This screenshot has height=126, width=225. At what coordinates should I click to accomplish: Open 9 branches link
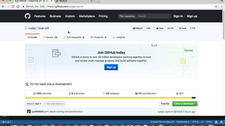77,93
